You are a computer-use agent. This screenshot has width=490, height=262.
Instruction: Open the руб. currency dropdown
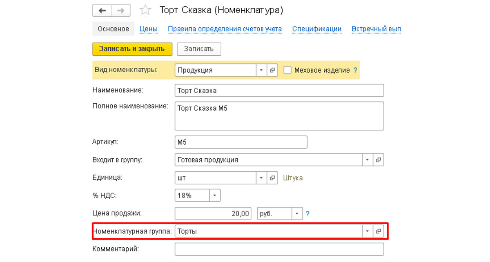[x=297, y=213]
